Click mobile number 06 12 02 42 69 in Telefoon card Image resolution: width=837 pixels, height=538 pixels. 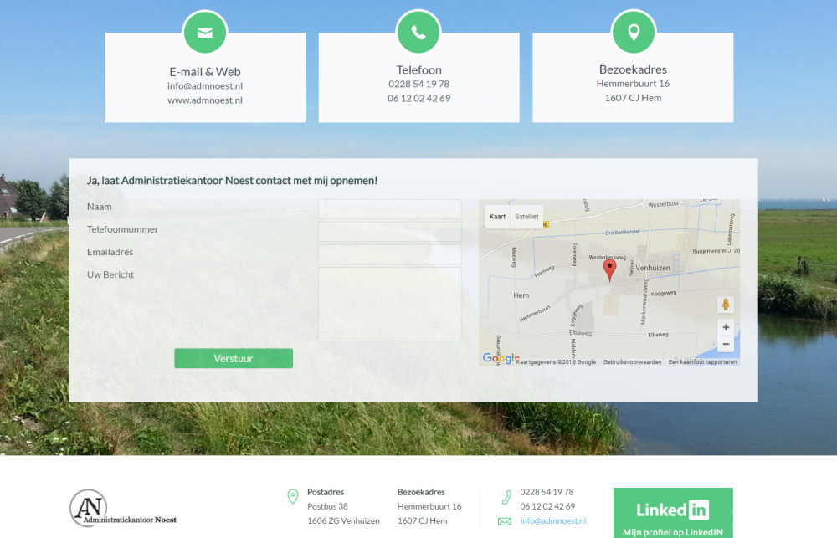tap(419, 99)
